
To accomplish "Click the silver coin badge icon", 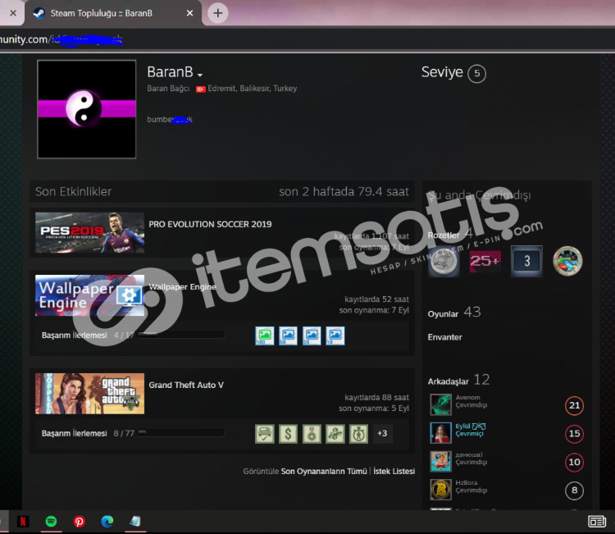I will [444, 261].
